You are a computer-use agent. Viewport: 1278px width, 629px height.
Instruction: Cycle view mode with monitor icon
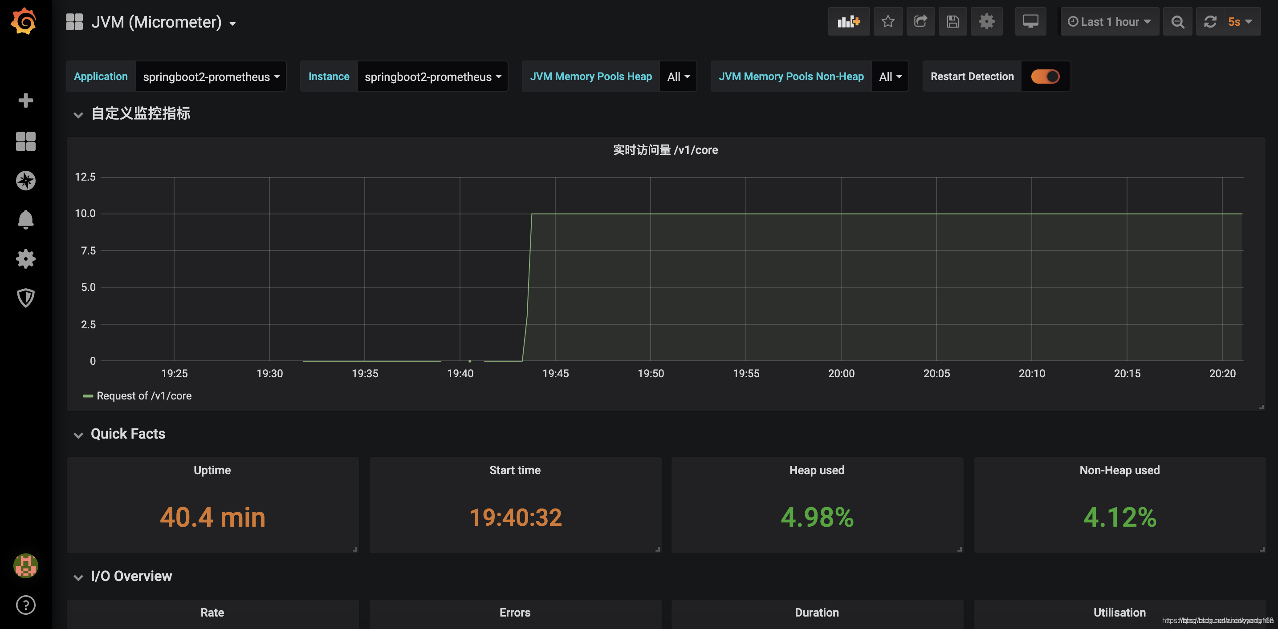[x=1030, y=21]
